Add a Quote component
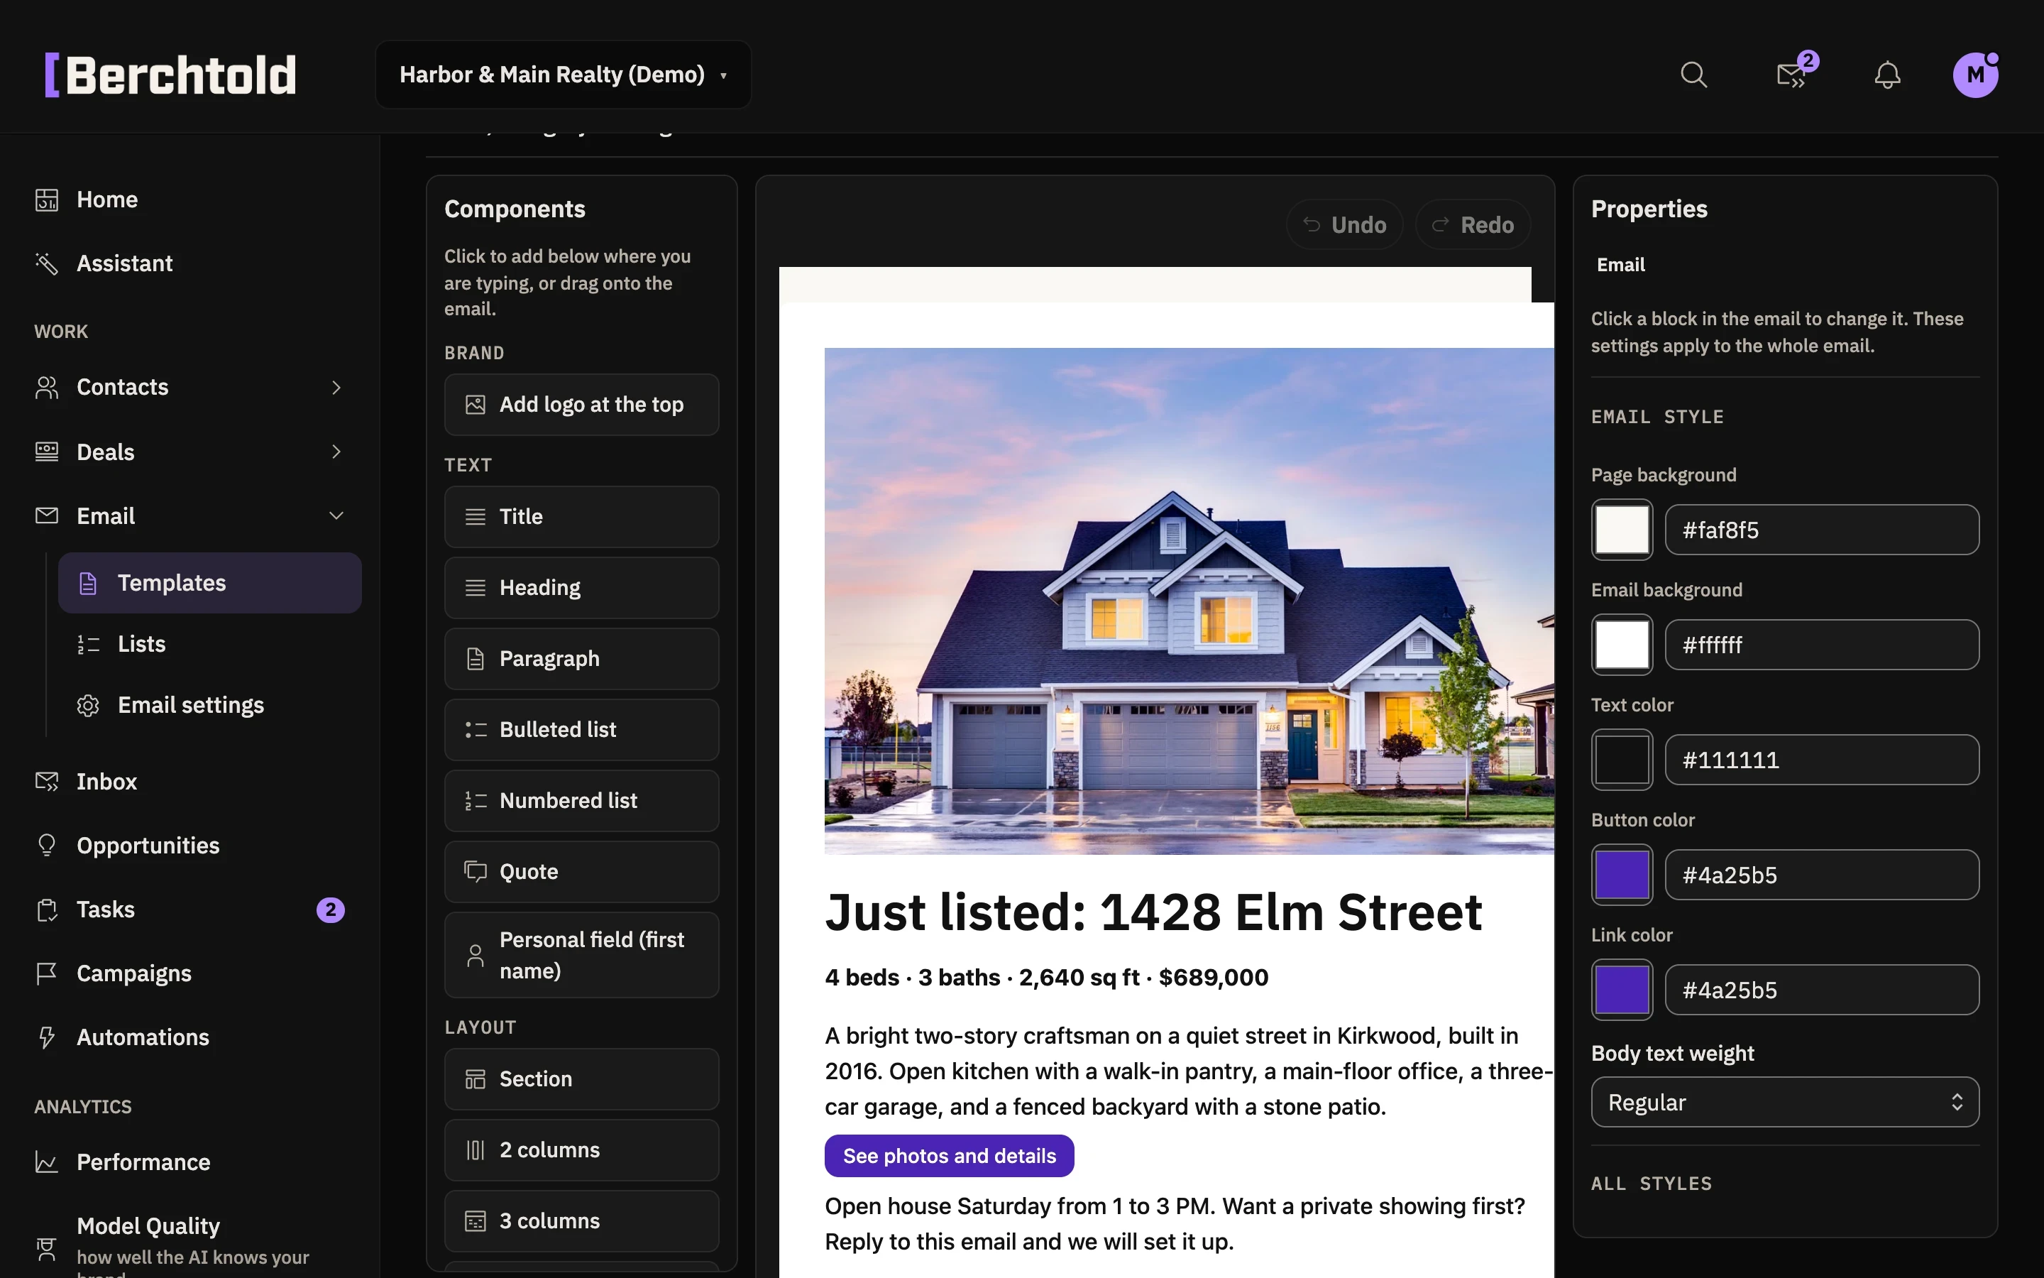Screen dimensions: 2044x1278 pyautogui.click(x=582, y=871)
